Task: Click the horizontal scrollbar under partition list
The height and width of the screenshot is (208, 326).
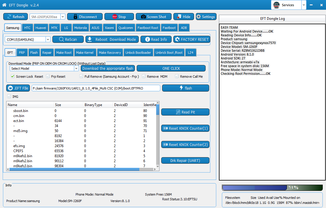Action: click(x=74, y=169)
